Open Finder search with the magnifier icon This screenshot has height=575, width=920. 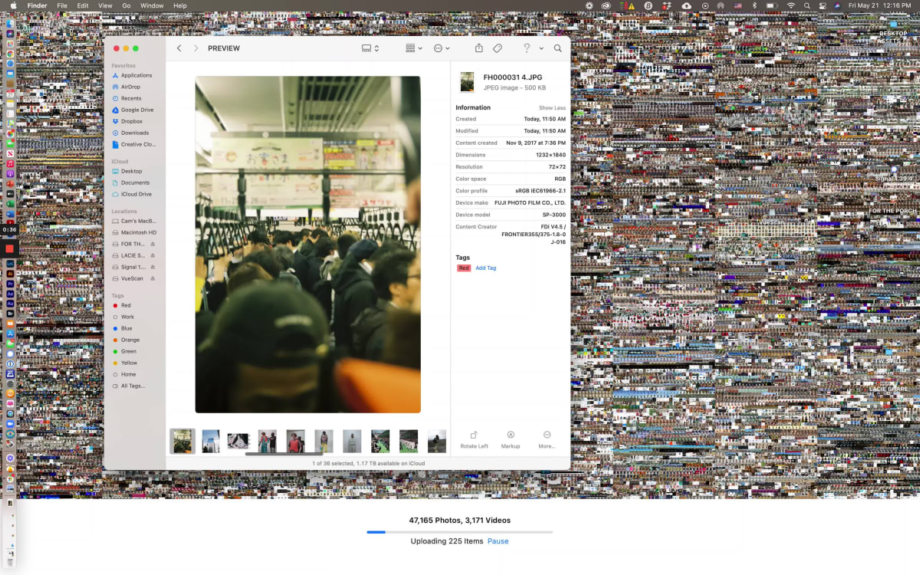click(557, 48)
